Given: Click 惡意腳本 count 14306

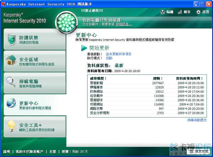Looking at the screenshot, I should click(159, 100).
